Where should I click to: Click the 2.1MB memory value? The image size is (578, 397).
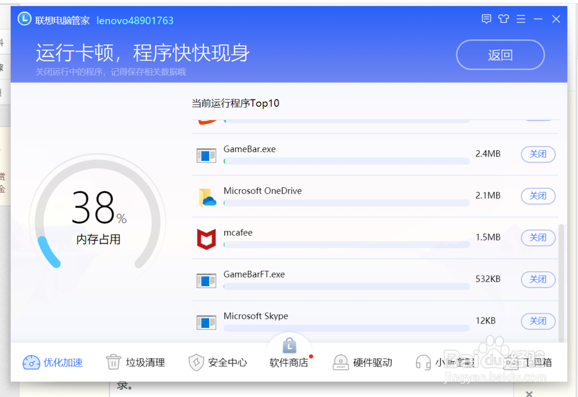coord(488,195)
